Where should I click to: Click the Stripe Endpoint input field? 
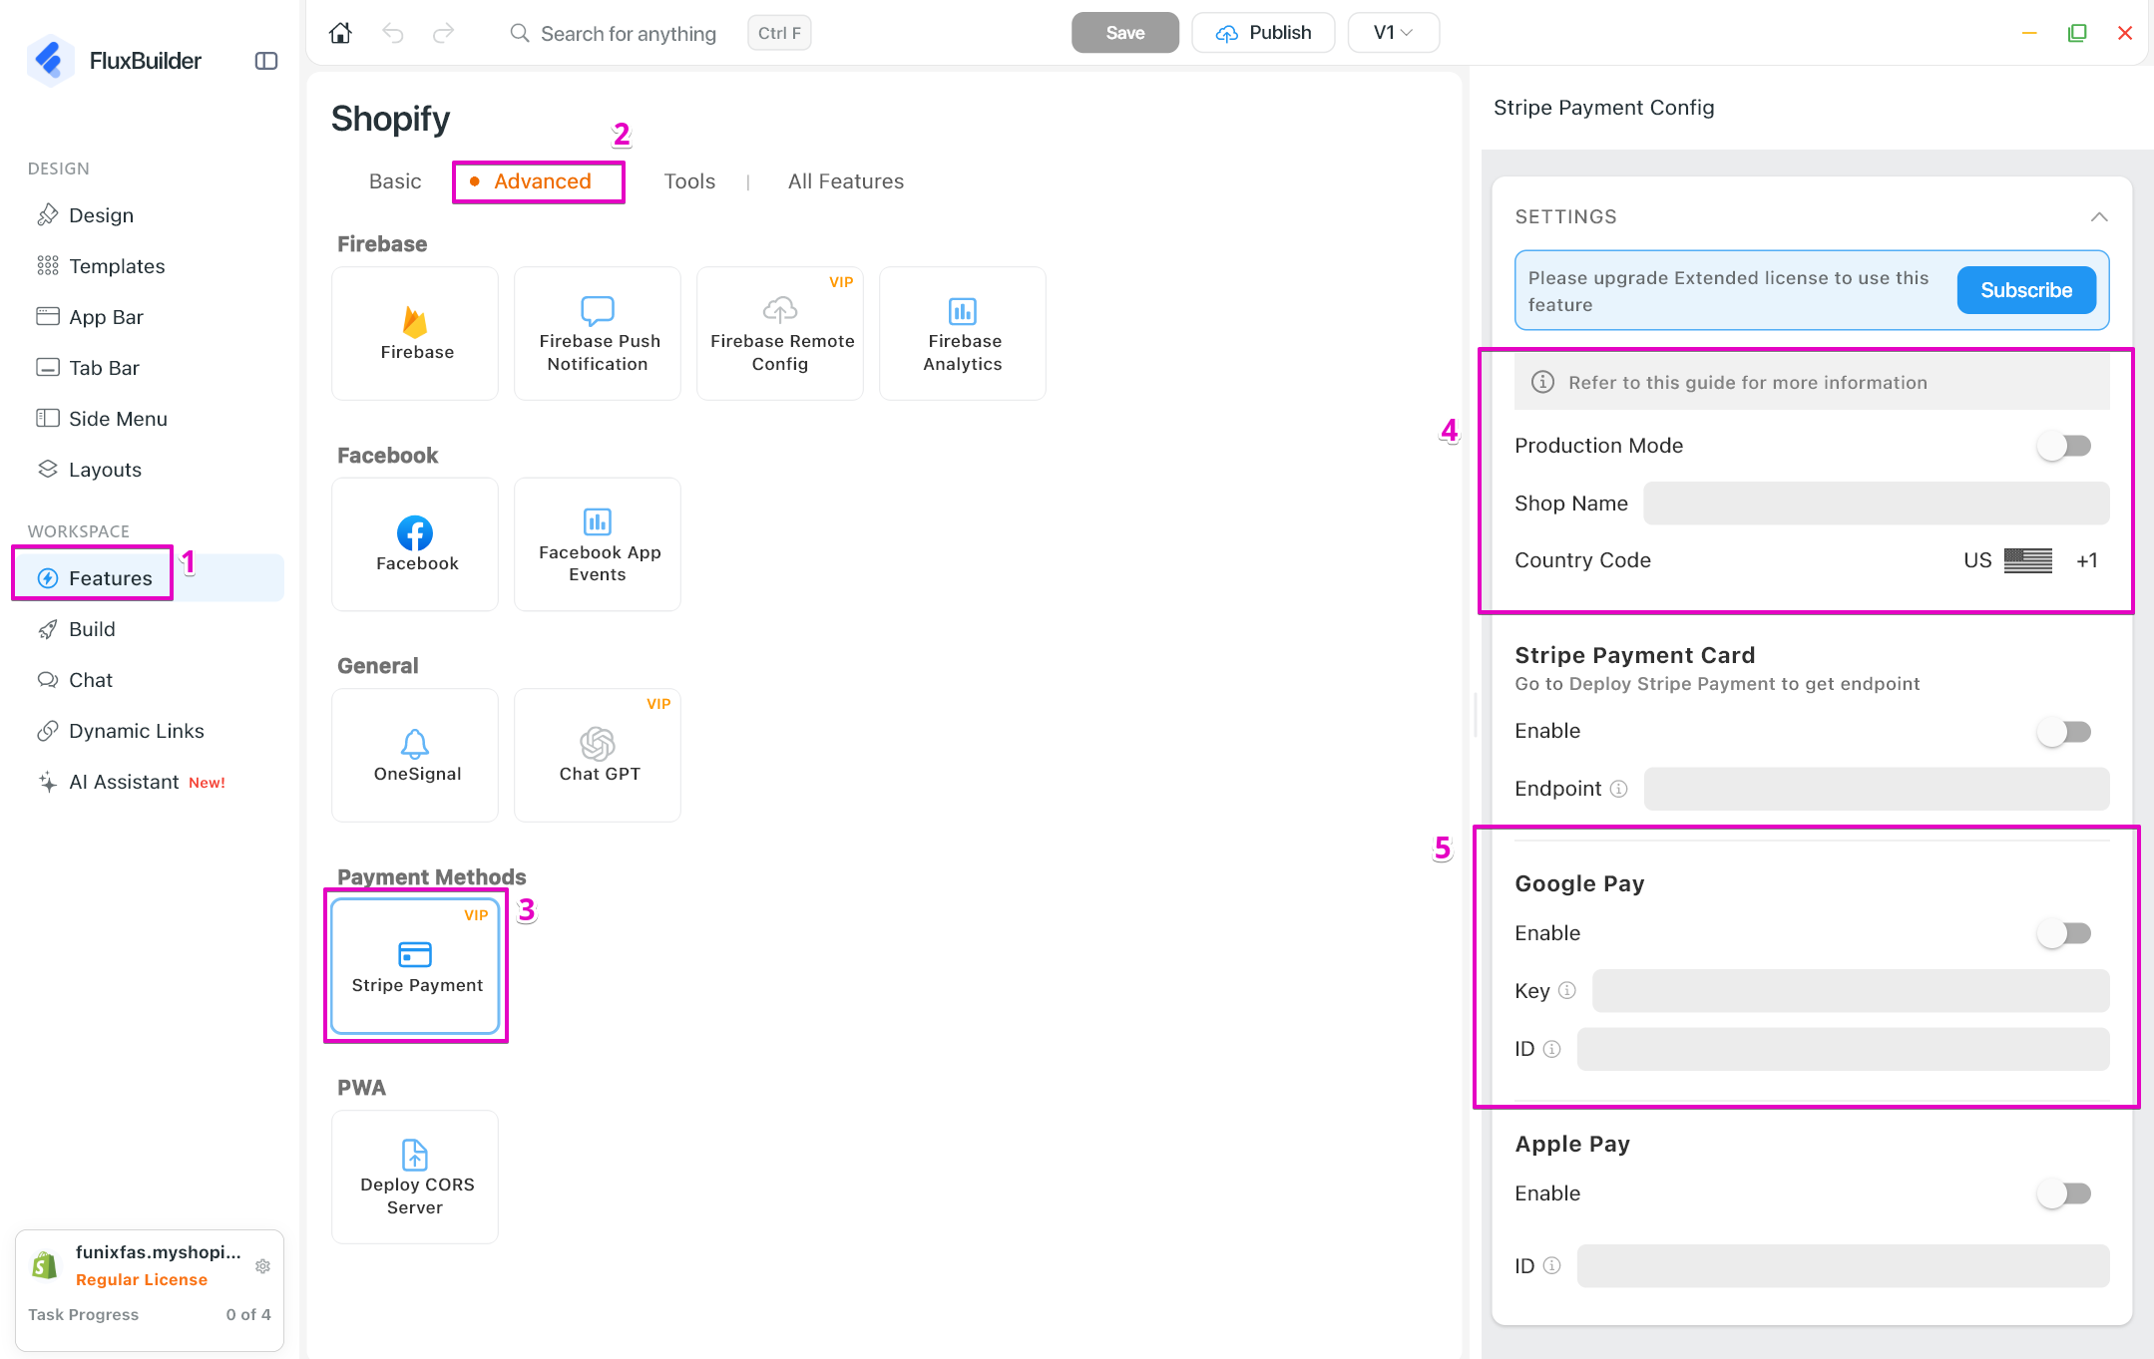click(x=1876, y=789)
